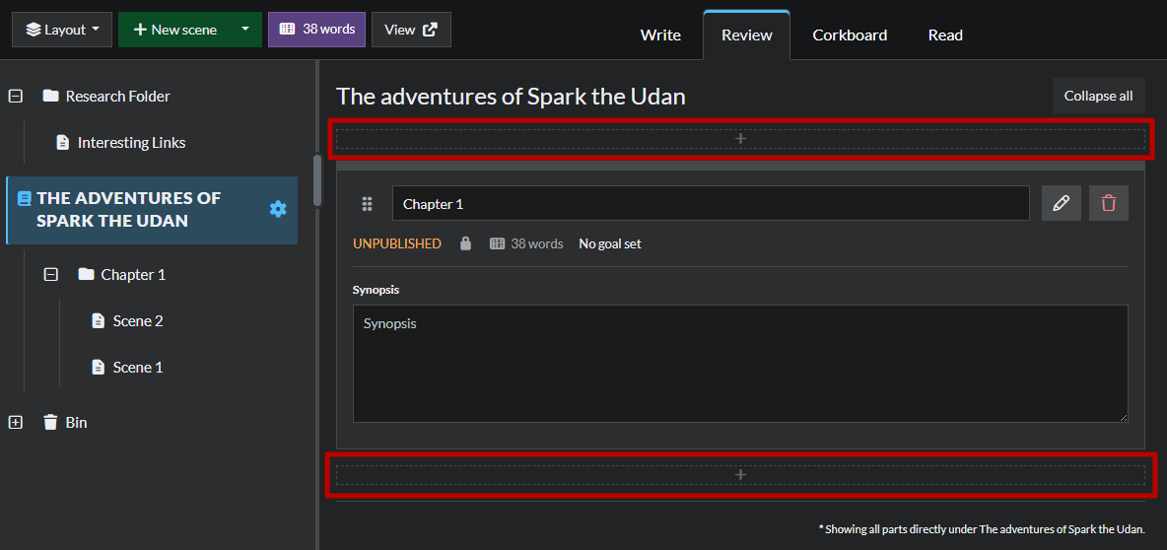Collapse the Research Folder tree node
Screen dimensions: 1167x550
(x=16, y=96)
